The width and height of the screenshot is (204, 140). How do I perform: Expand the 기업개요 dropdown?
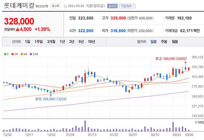coord(127,6)
